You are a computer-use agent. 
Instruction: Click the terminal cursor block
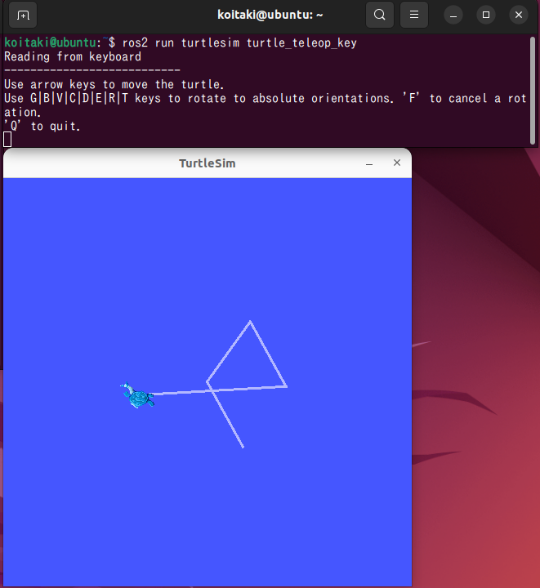[7, 140]
